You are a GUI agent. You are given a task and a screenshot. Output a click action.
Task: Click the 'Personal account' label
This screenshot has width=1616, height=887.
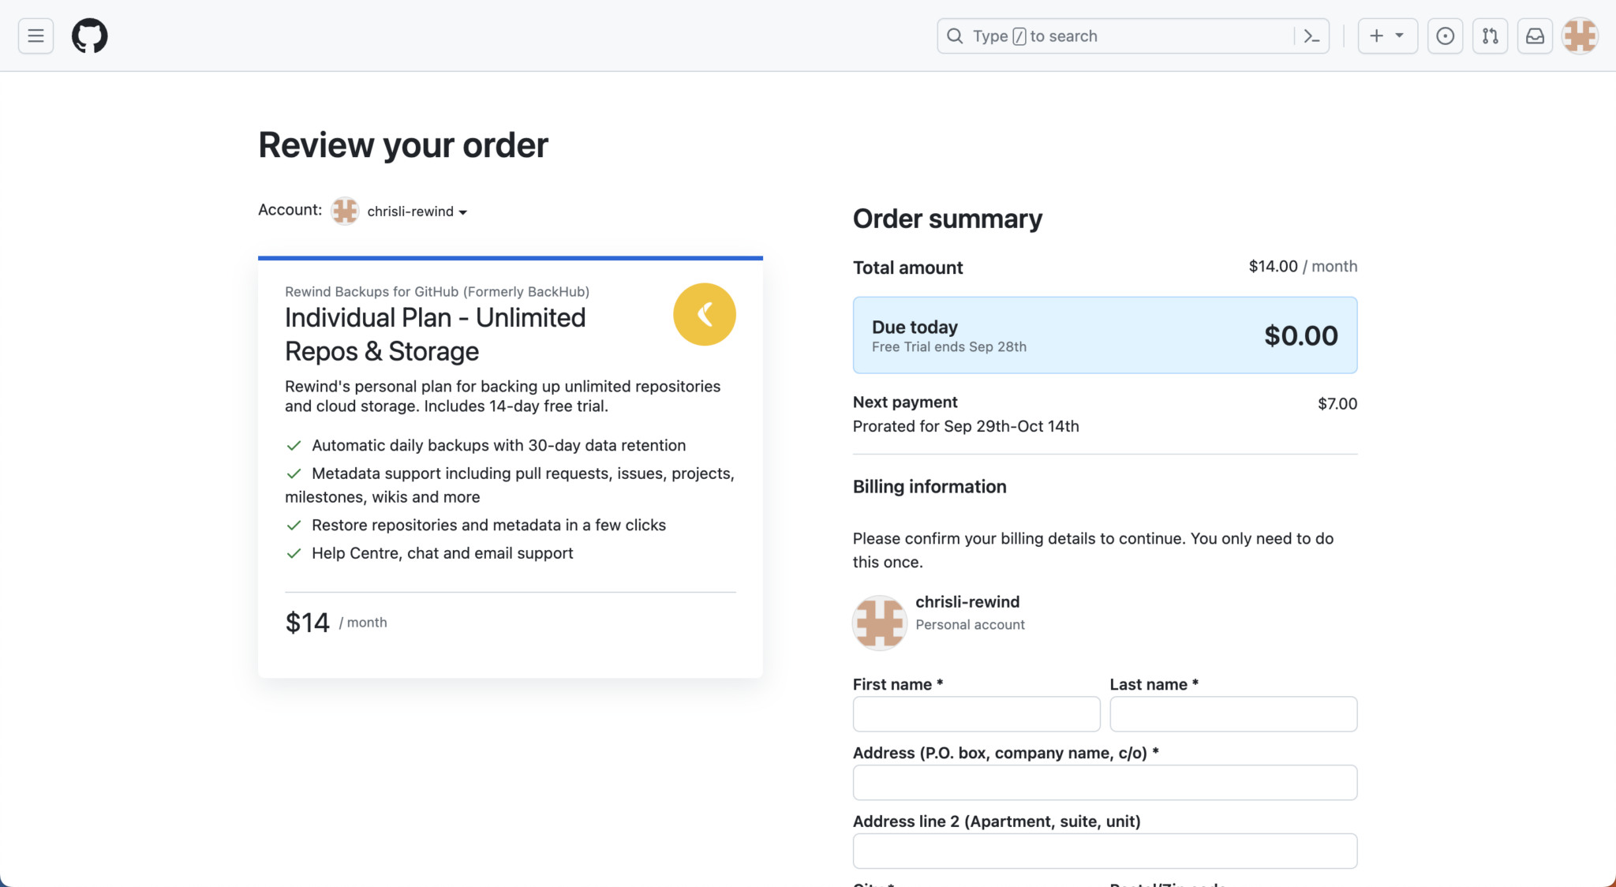pyautogui.click(x=970, y=625)
